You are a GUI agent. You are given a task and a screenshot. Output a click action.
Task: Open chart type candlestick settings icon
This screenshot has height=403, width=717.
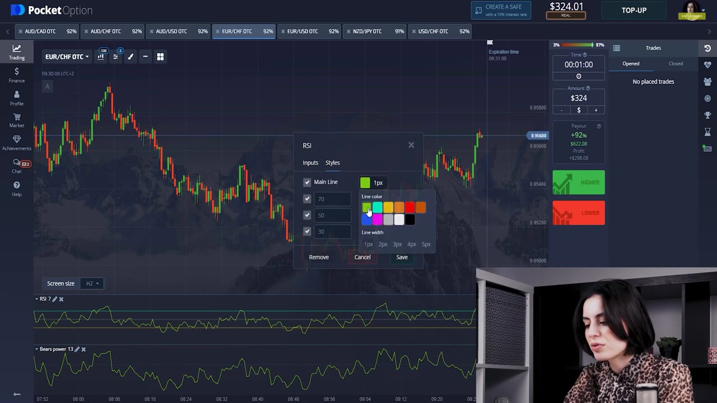[x=101, y=57]
